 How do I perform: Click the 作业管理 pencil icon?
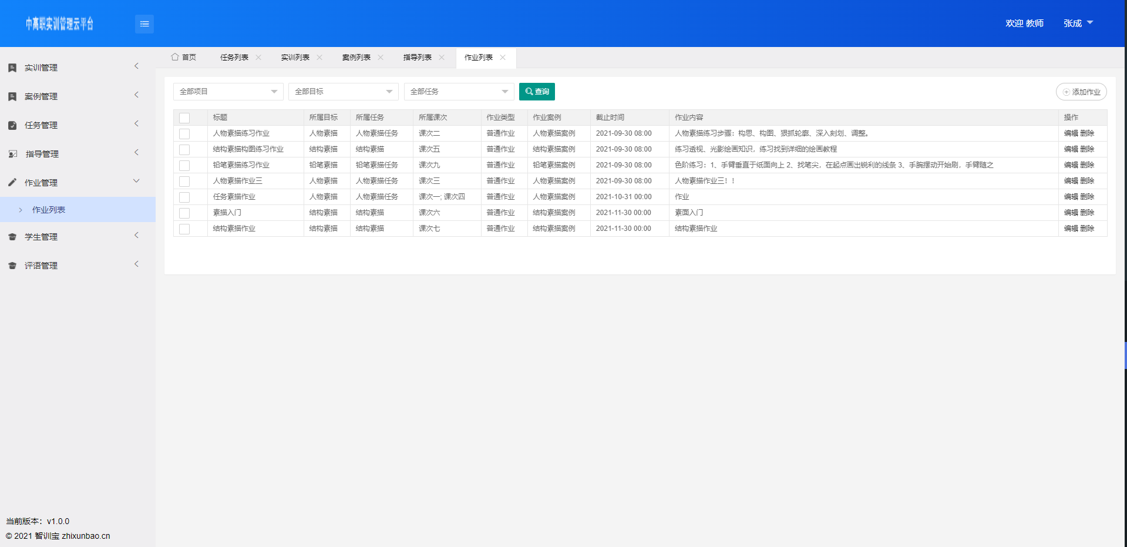point(12,183)
